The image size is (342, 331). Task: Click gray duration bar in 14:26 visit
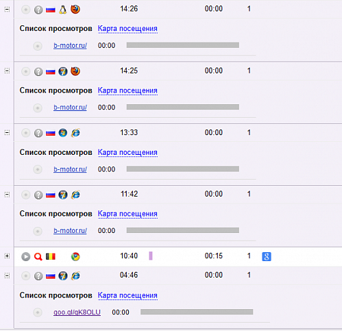coord(183,45)
